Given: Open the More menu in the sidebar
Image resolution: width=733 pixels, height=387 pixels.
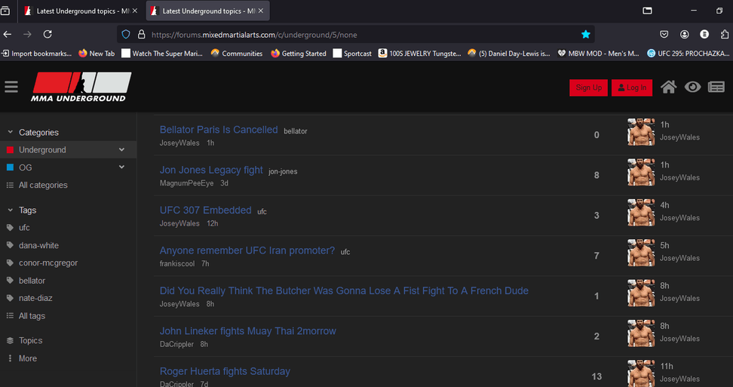Looking at the screenshot, I should tap(28, 358).
